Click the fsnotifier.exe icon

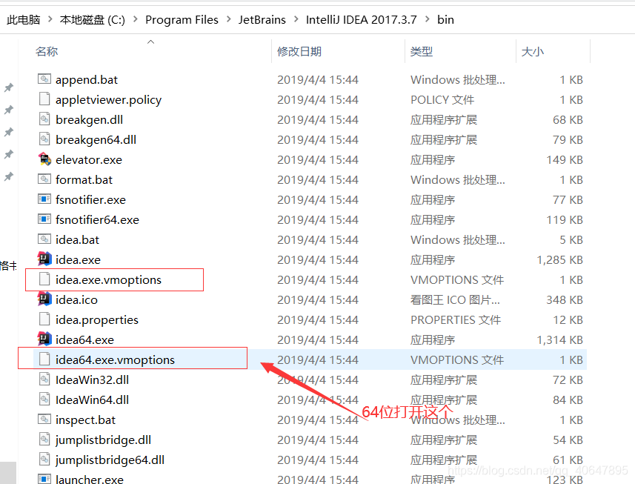pos(44,199)
